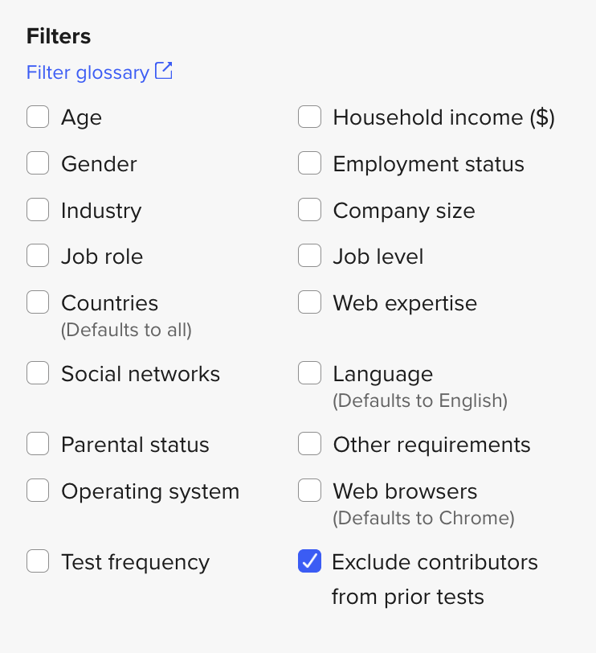Enable the Web expertise filter

coord(309,303)
